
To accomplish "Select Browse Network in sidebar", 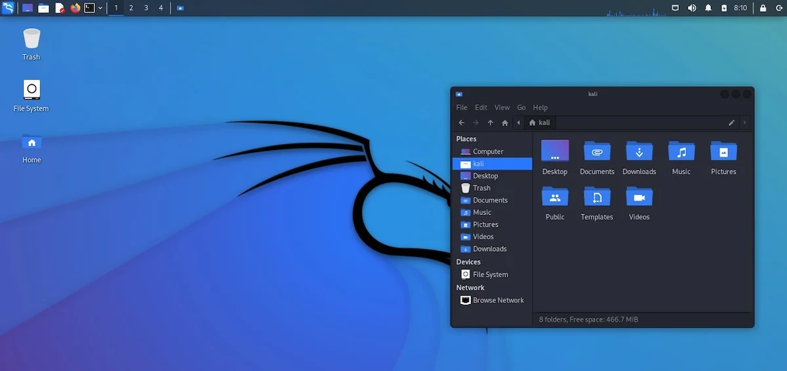I will 492,300.
